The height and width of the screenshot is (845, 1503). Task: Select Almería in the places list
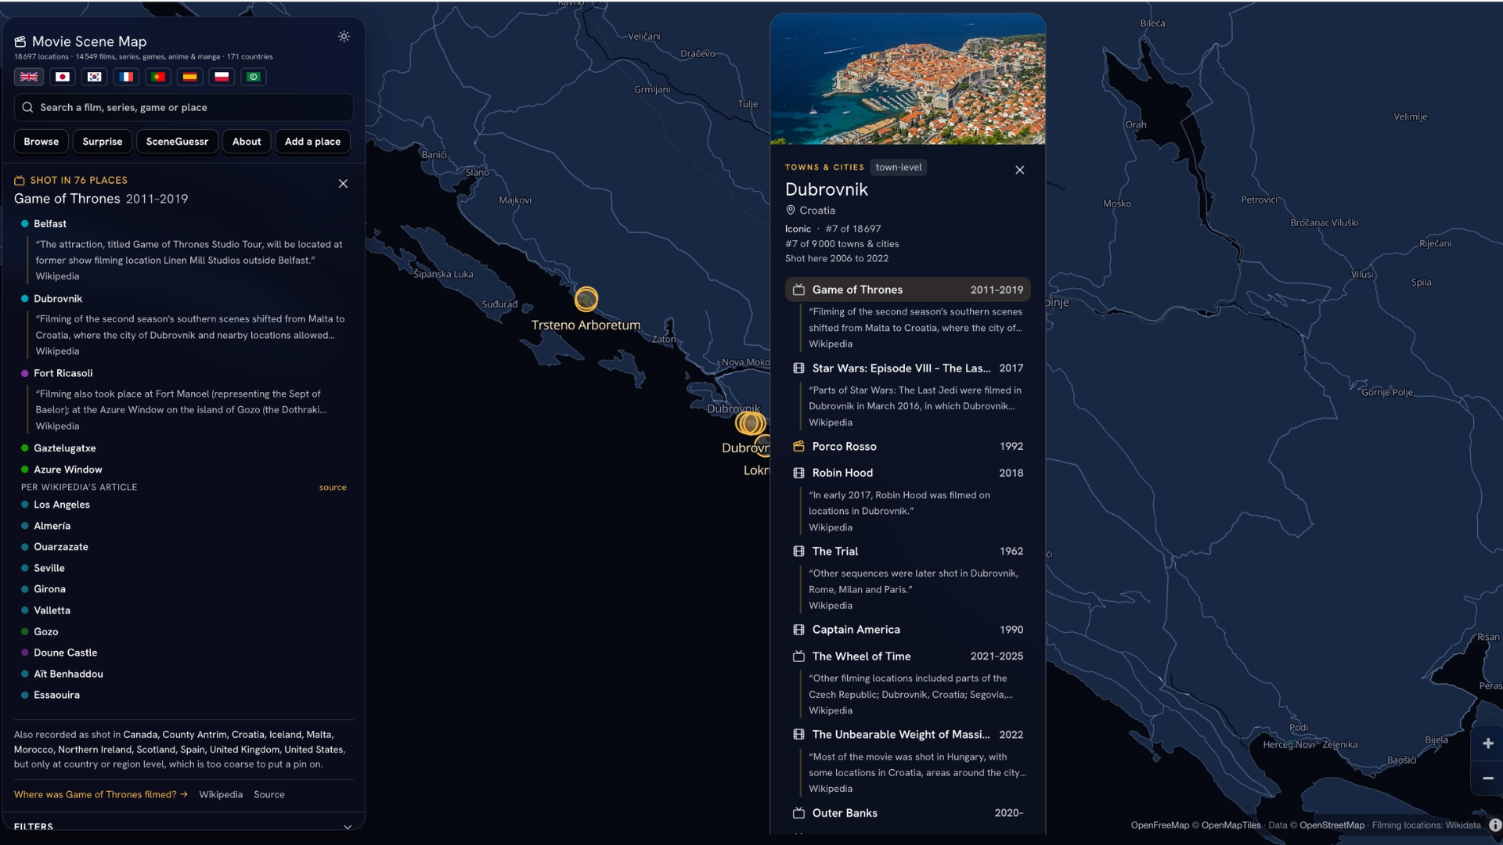tap(52, 526)
